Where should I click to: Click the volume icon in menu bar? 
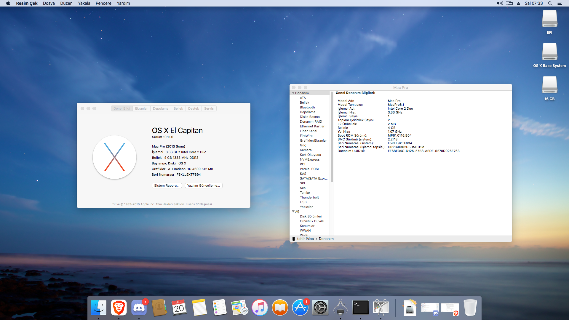tap(500, 3)
